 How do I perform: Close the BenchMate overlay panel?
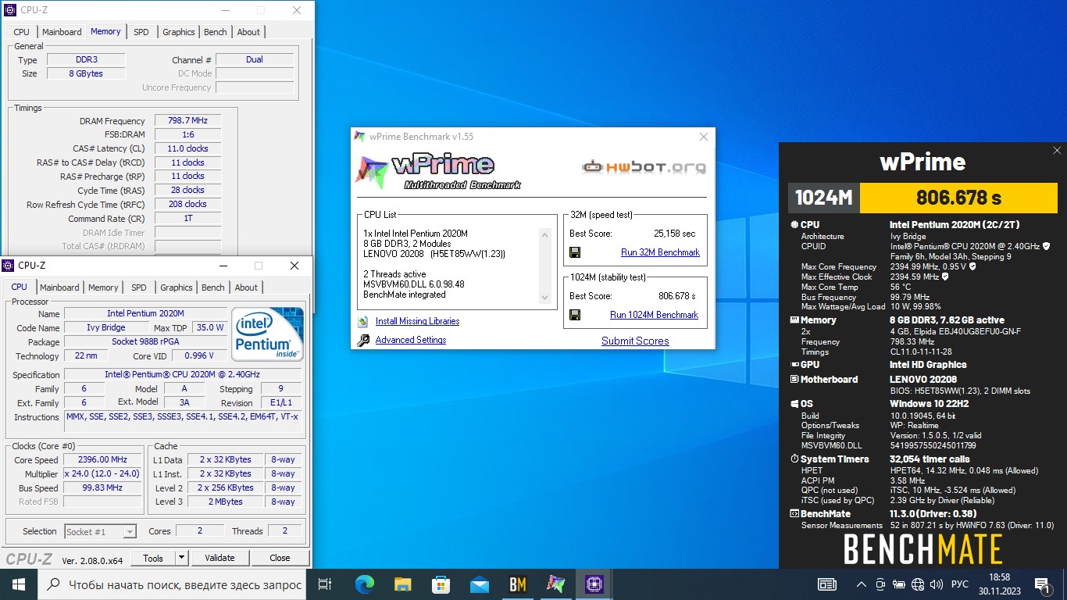click(x=1057, y=151)
